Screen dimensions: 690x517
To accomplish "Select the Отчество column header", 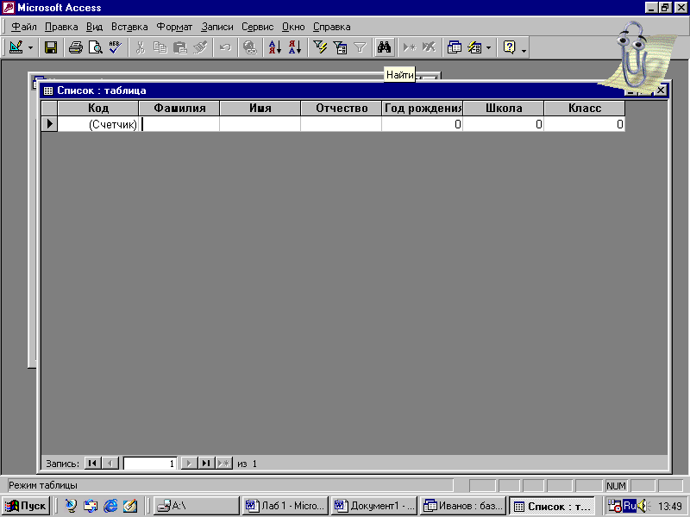I will pos(341,109).
